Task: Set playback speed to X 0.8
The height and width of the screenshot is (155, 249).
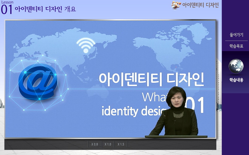Action: pos(95,144)
